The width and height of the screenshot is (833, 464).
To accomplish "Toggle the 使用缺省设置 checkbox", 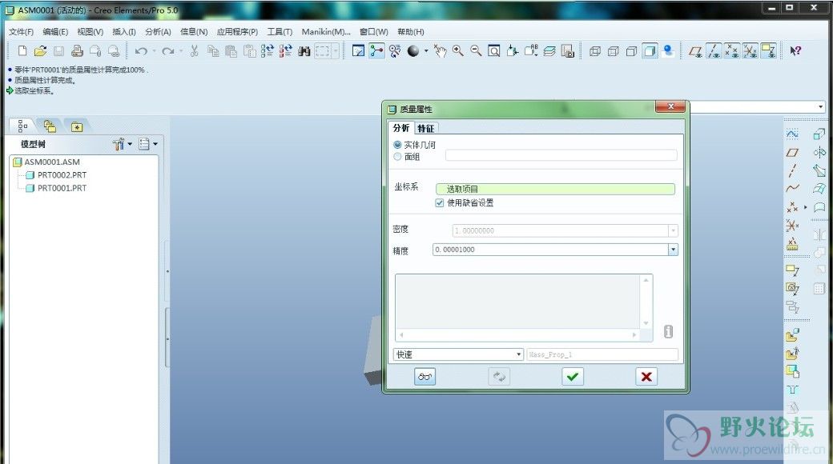I will point(440,203).
